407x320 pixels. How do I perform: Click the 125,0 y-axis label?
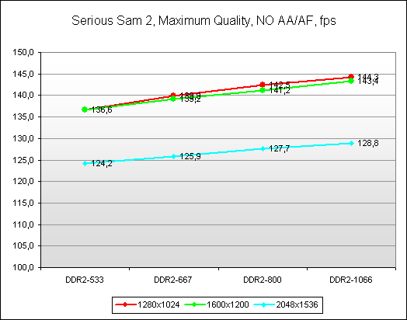(x=23, y=160)
